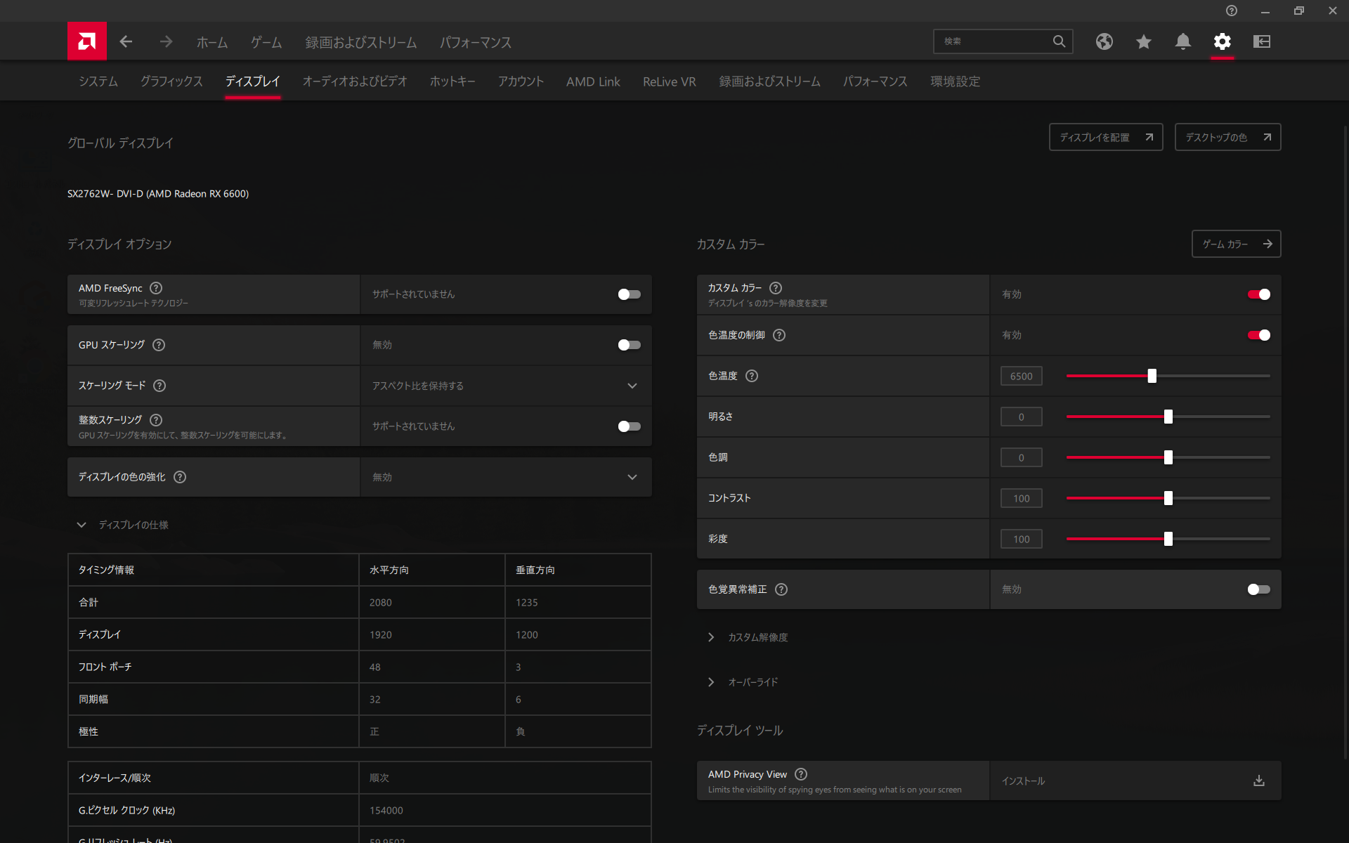This screenshot has width=1349, height=843.
Task: Show help for AMD FreeSync
Action: tap(156, 288)
